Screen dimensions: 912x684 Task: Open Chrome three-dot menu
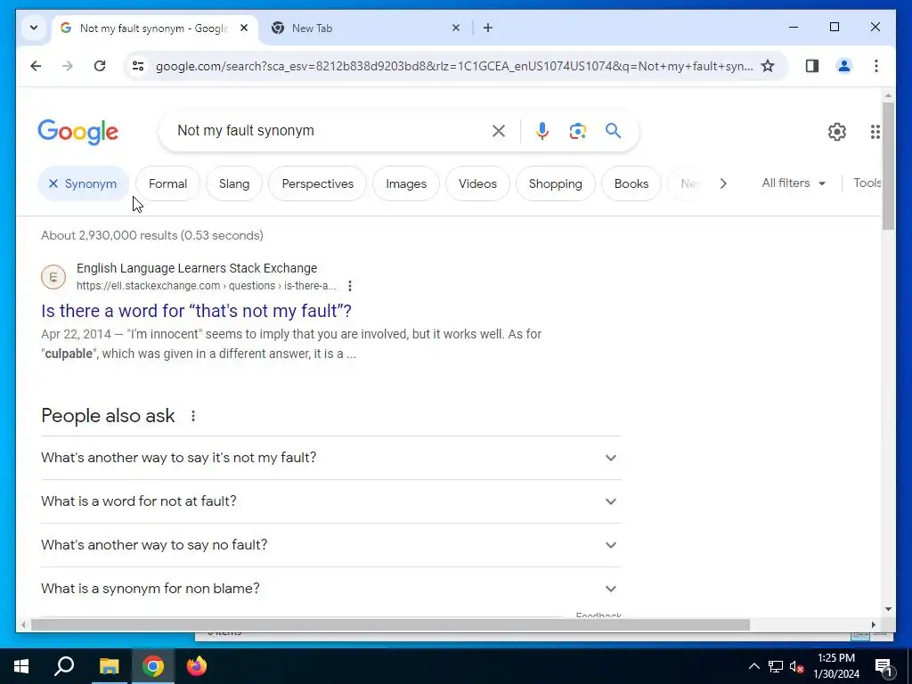click(x=876, y=66)
